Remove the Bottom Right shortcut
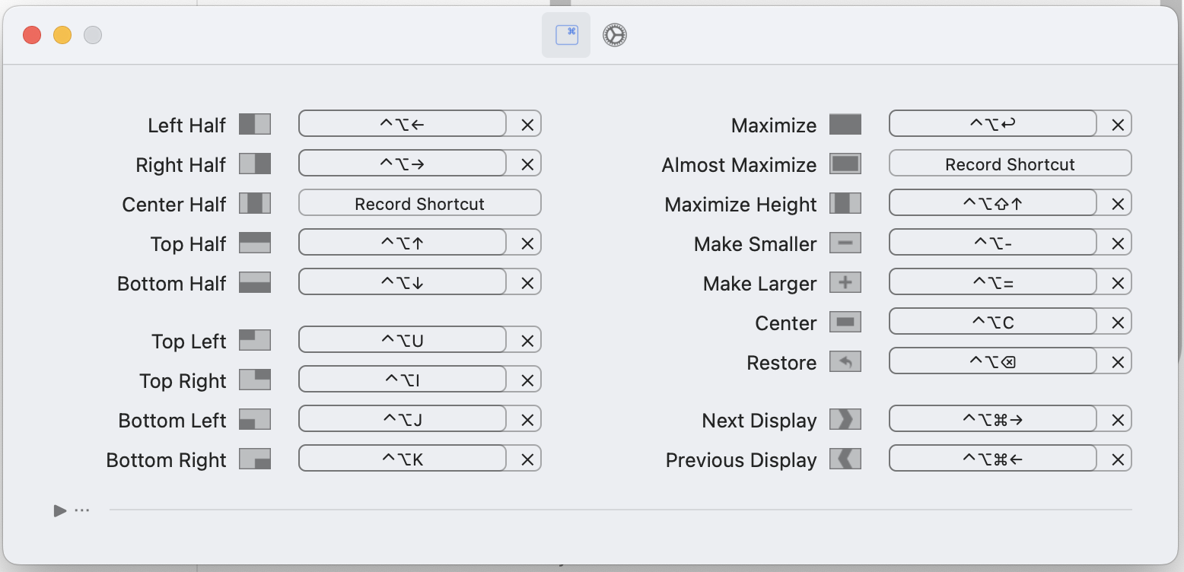The image size is (1184, 572). click(x=527, y=459)
